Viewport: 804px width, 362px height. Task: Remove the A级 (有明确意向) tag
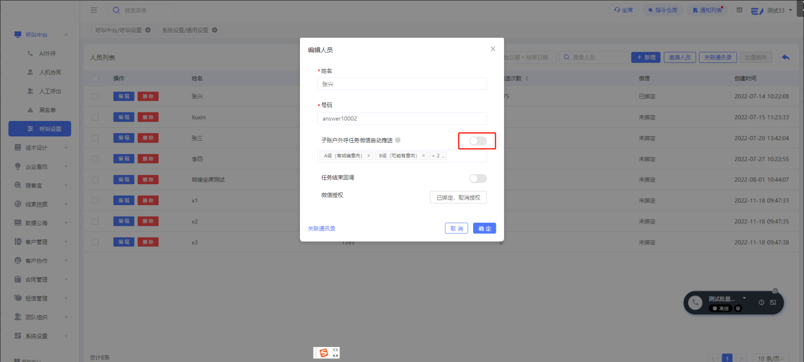click(369, 156)
